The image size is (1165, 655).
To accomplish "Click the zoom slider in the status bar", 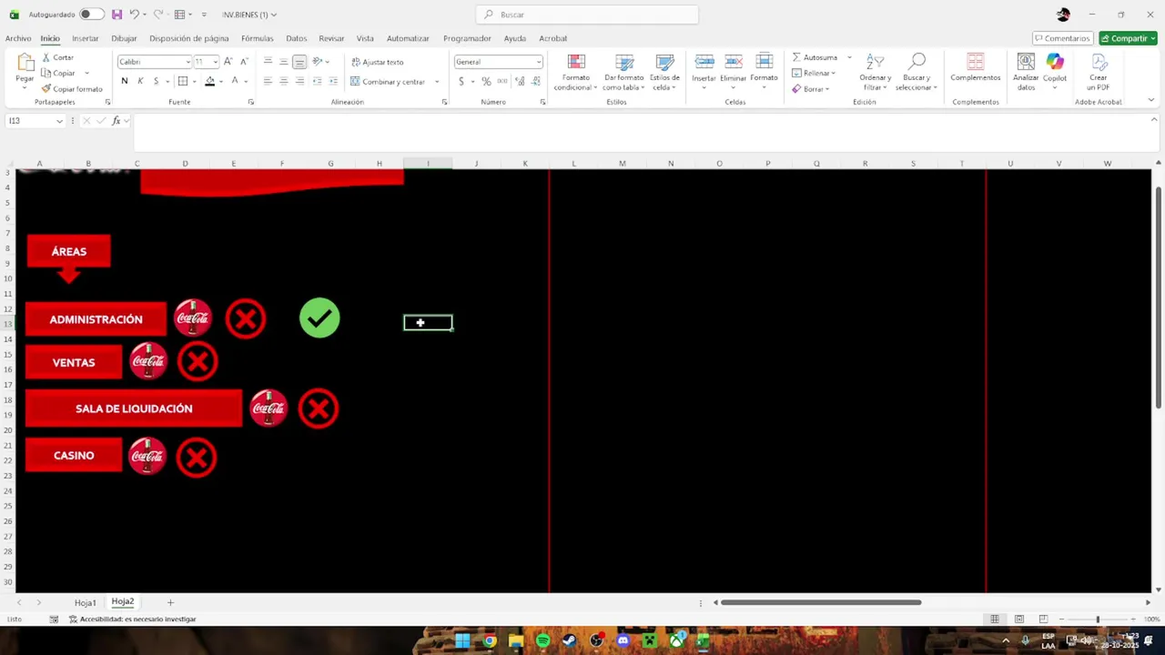I will click(1097, 620).
